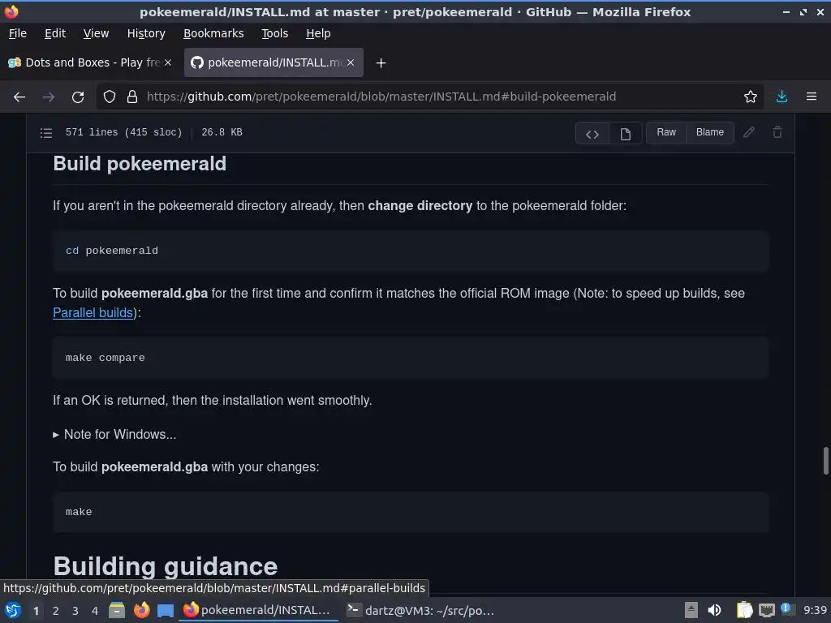The height and width of the screenshot is (623, 831).
Task: Open the update notifier tray icon
Action: coord(786,610)
